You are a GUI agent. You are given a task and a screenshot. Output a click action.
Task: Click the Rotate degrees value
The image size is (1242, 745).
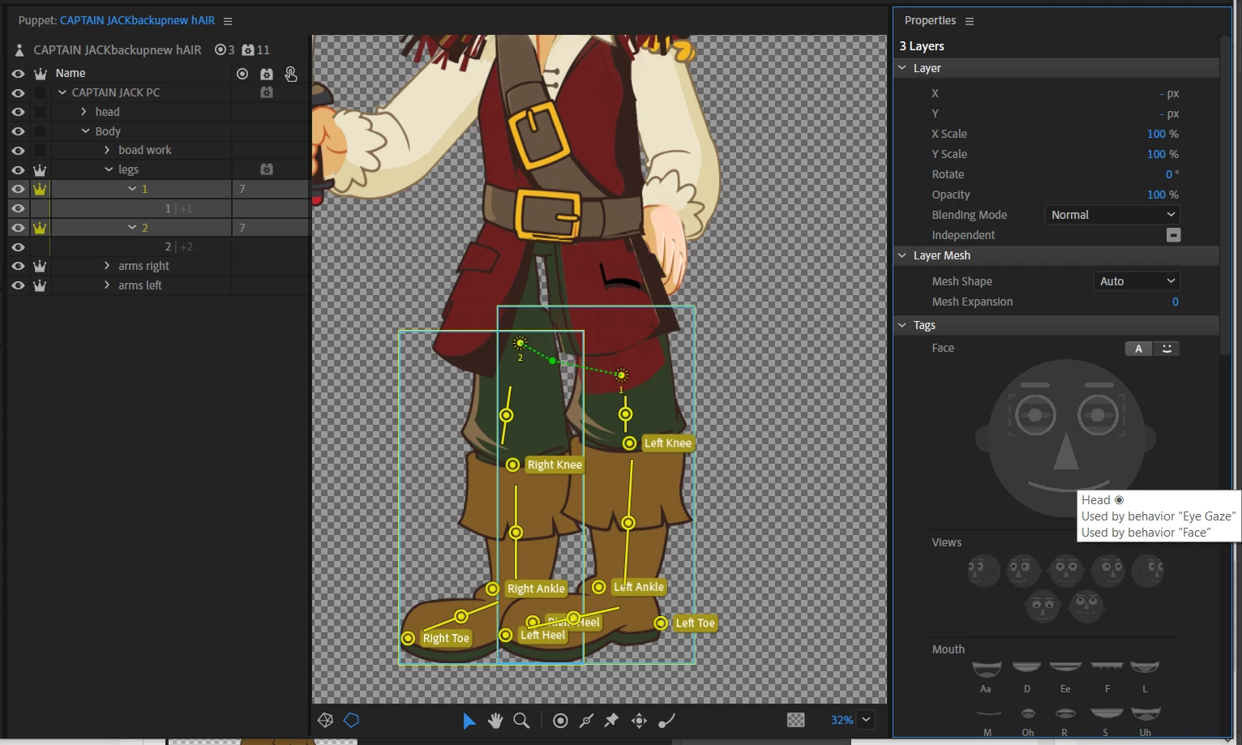pos(1169,174)
